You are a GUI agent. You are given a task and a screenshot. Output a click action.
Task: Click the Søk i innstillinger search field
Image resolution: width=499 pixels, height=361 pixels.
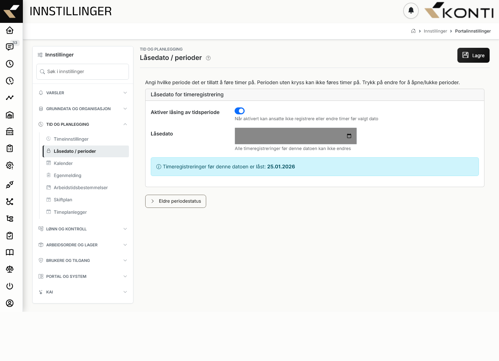click(82, 72)
